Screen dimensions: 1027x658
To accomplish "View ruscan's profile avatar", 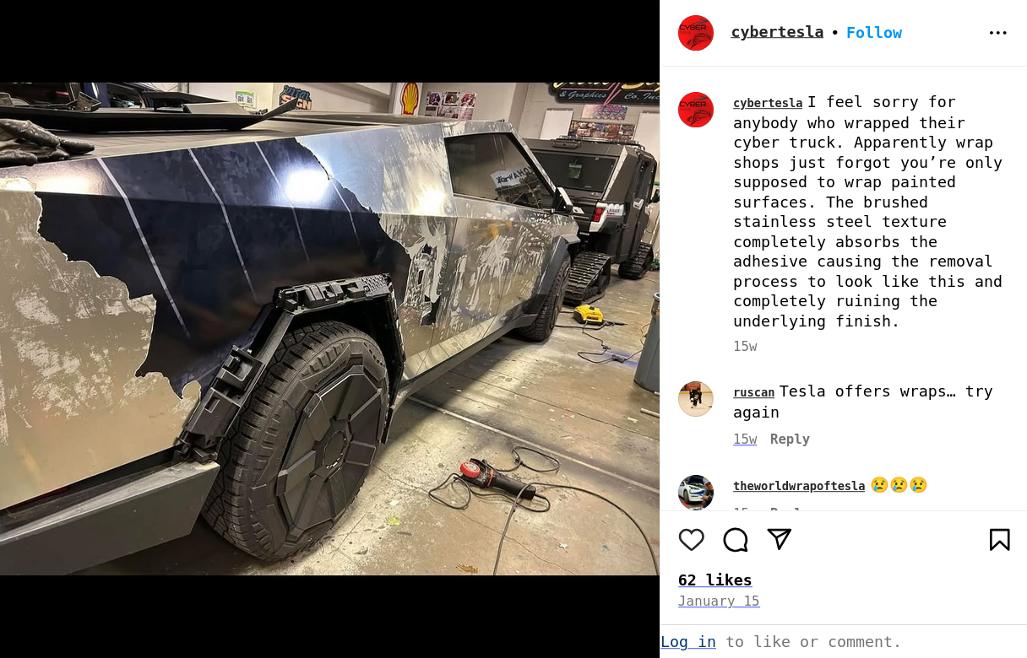I will [x=696, y=399].
